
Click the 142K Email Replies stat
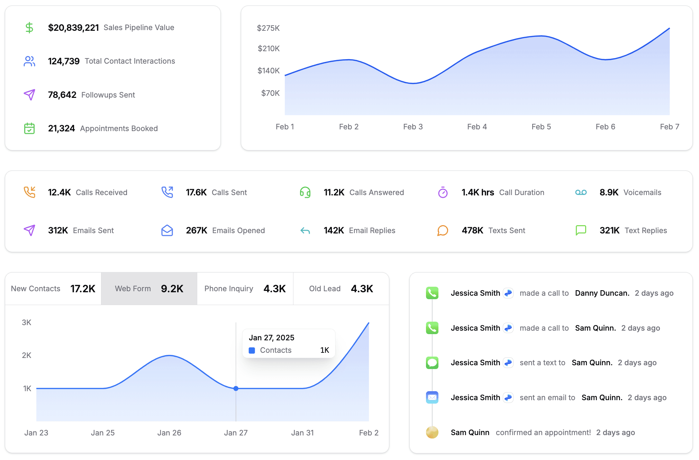click(334, 230)
